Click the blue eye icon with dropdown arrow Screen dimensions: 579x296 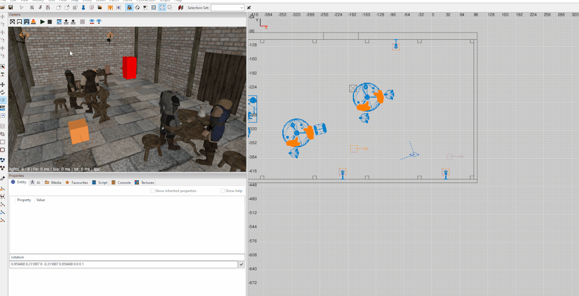pyautogui.click(x=99, y=22)
